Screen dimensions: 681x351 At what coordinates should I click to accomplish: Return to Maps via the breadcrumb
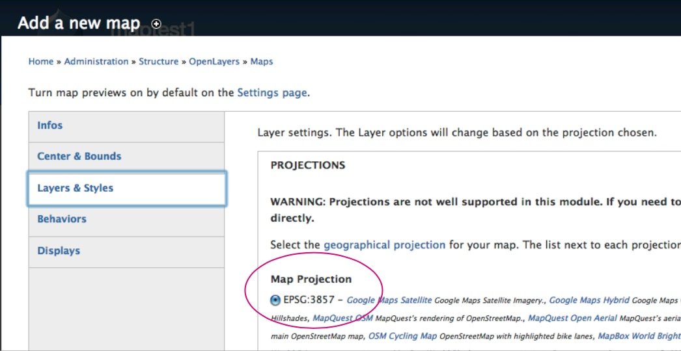click(x=262, y=62)
